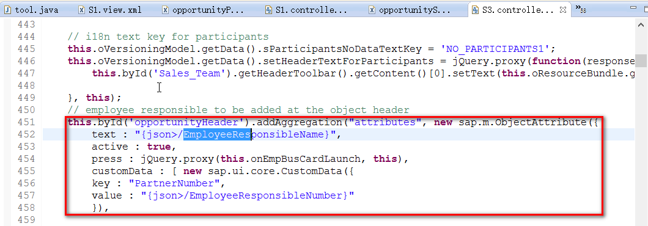Screen dimensions: 648x226
Task: Click the vertical scrollbar up arrow
Action: 641,26
